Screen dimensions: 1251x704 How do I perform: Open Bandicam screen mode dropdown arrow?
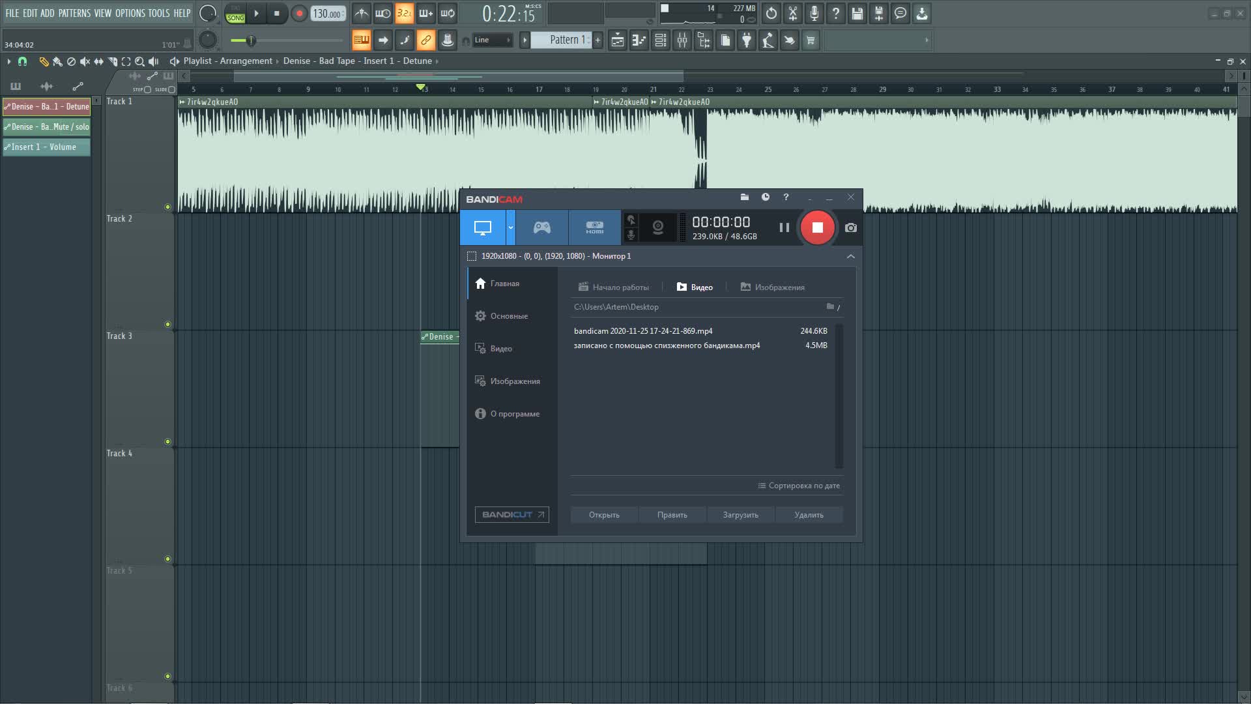point(511,227)
